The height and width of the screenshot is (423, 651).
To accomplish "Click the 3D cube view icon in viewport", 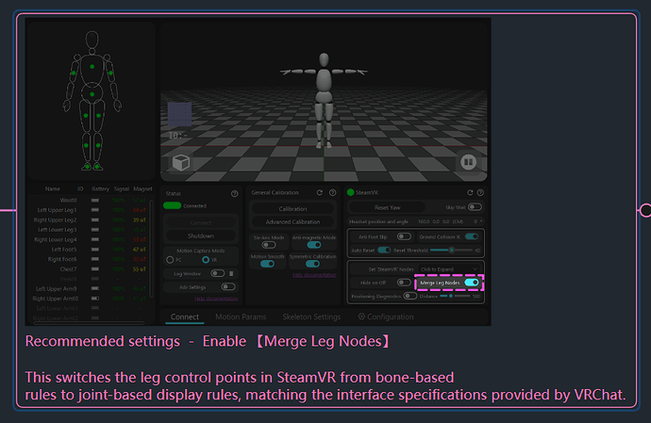I will pyautogui.click(x=181, y=161).
